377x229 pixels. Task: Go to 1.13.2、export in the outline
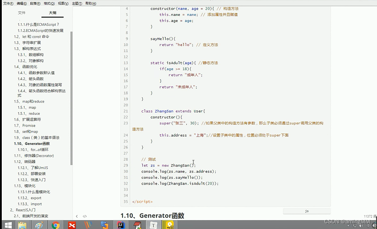(x=29, y=198)
